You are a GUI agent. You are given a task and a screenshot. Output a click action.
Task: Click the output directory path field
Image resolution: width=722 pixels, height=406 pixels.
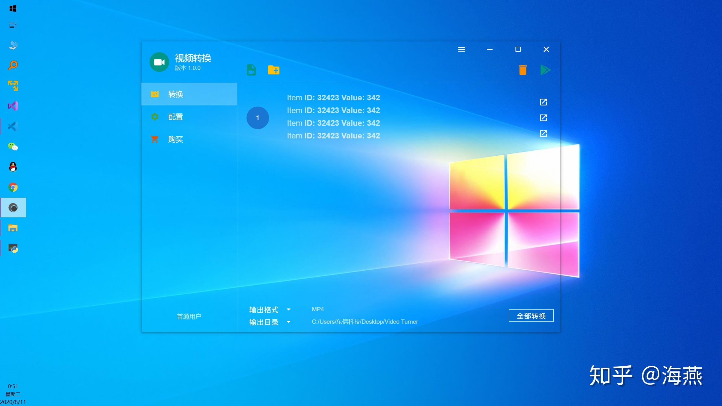(364, 322)
